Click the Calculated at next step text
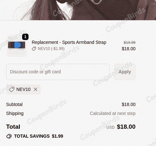Viewport: 156px width, 146px height. [113, 113]
